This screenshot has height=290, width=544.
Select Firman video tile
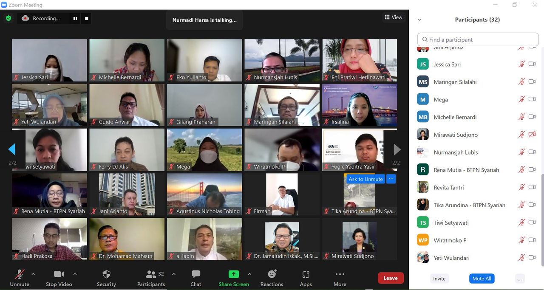282,194
